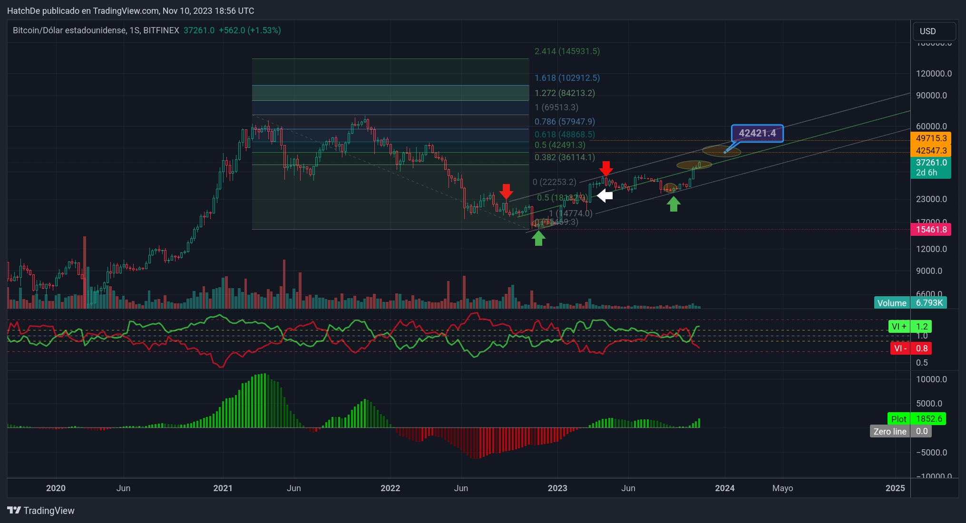Select the 42421.4 price callout box
Image resolution: width=966 pixels, height=523 pixels.
tap(757, 133)
